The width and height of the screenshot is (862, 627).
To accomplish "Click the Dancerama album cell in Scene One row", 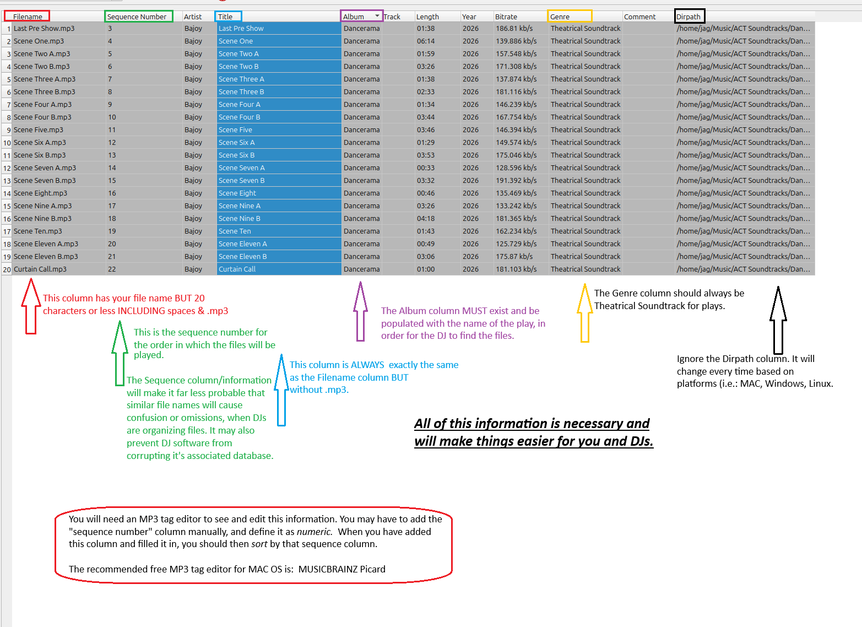I will tap(361, 41).
